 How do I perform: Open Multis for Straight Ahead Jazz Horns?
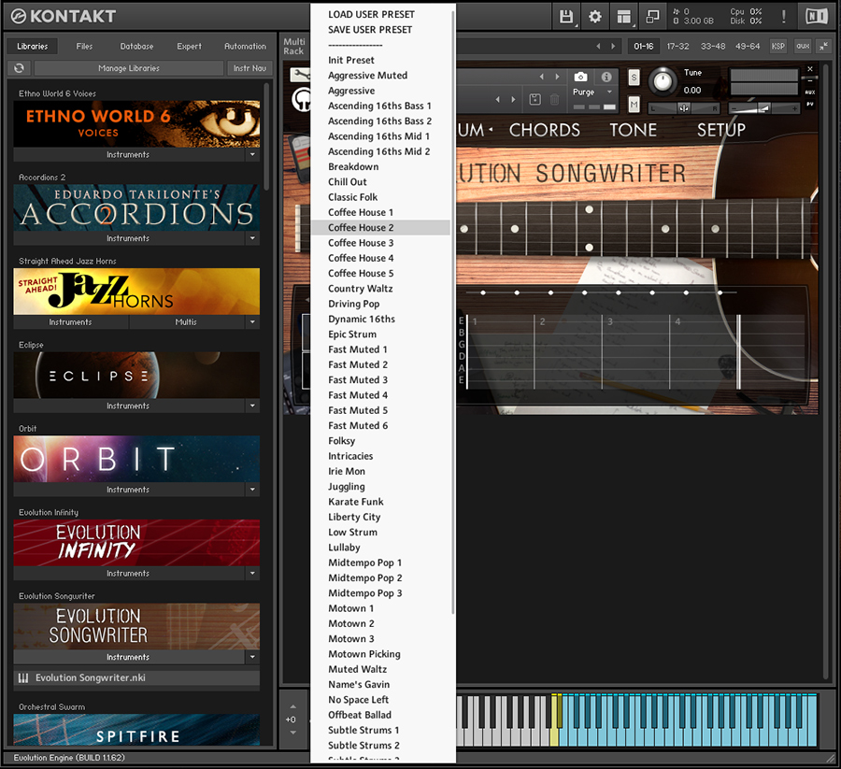pyautogui.click(x=186, y=321)
